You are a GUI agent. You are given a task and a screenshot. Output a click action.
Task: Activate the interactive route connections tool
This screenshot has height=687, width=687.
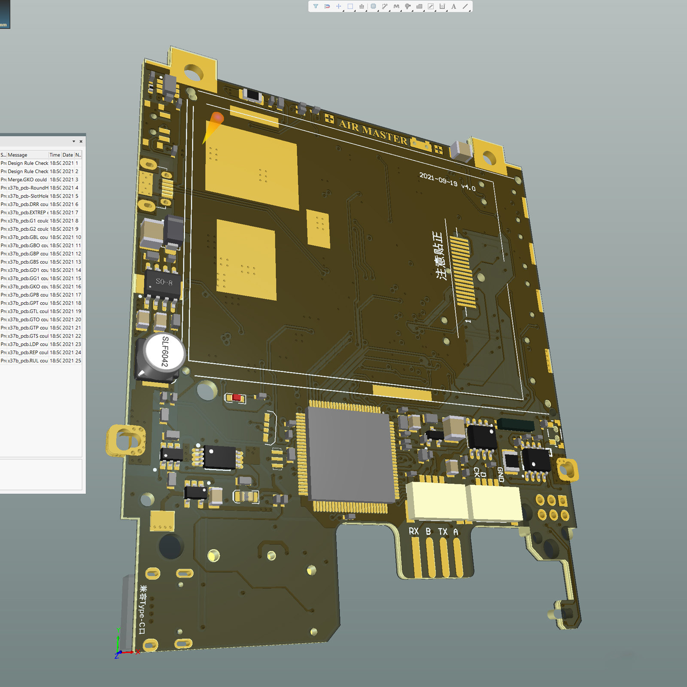click(385, 6)
